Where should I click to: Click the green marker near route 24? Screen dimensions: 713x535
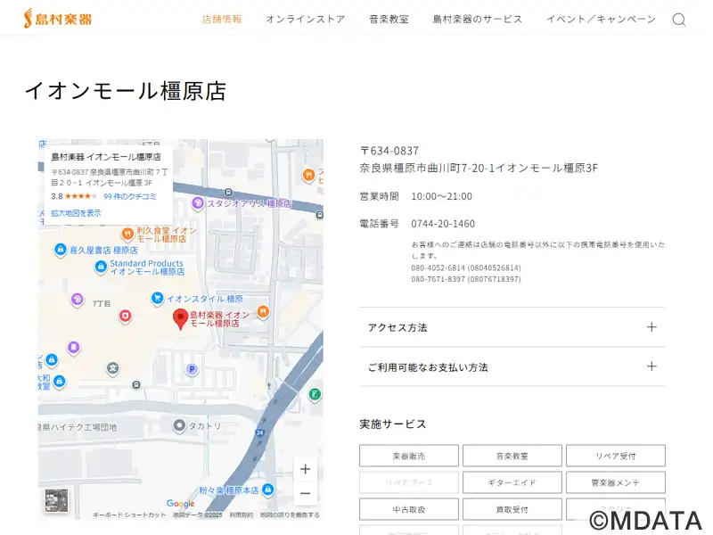(x=315, y=394)
